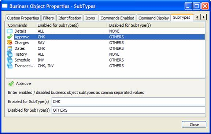Open the Filters tab
The width and height of the screenshot is (211, 134).
[x=48, y=18]
